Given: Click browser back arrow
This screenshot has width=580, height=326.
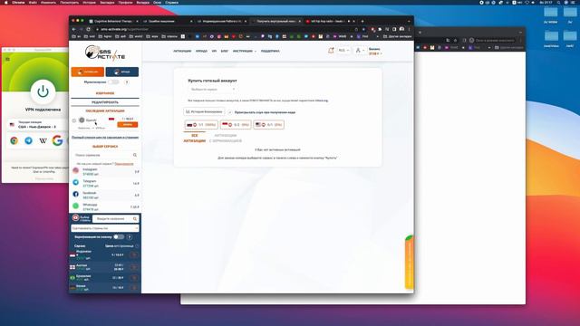Looking at the screenshot, I should click(x=73, y=29).
